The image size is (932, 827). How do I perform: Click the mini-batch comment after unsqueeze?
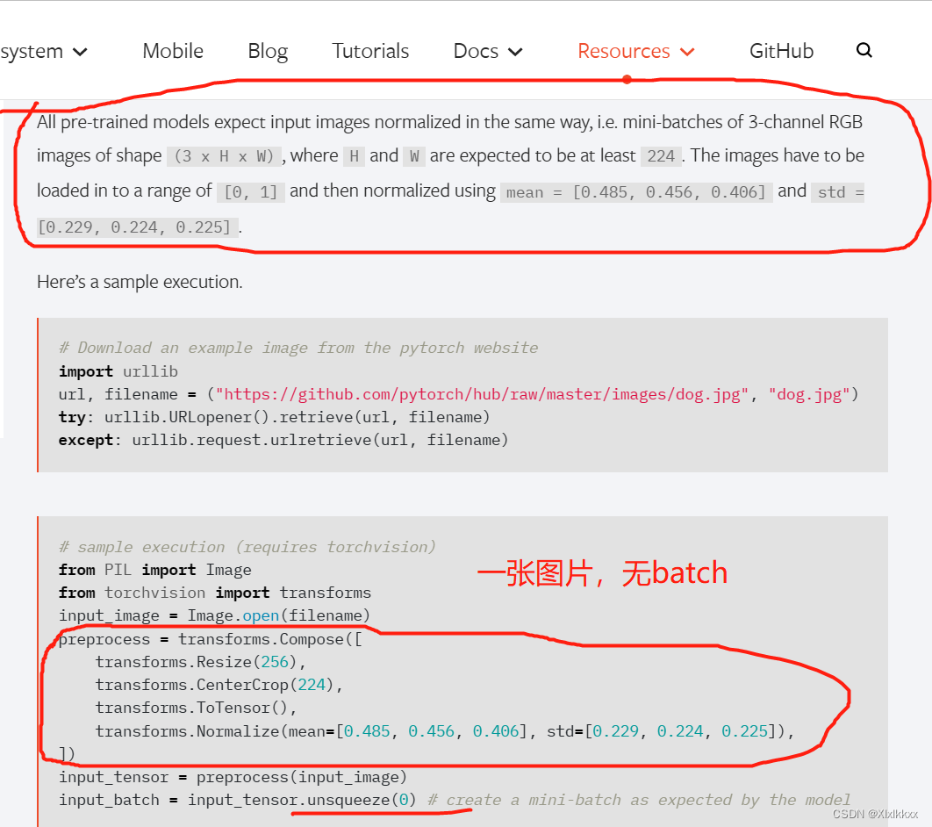pos(640,800)
